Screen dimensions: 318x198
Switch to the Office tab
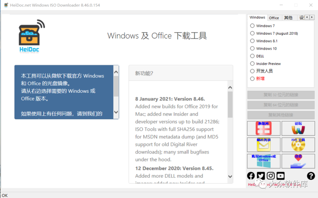274,18
